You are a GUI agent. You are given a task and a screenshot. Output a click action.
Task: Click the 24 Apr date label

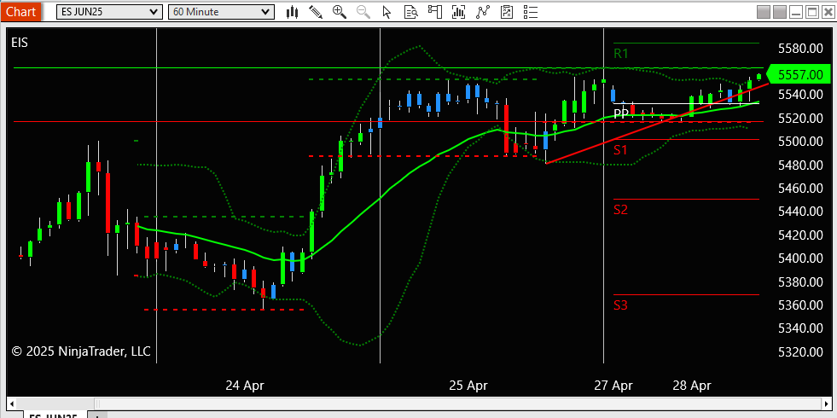pos(245,386)
